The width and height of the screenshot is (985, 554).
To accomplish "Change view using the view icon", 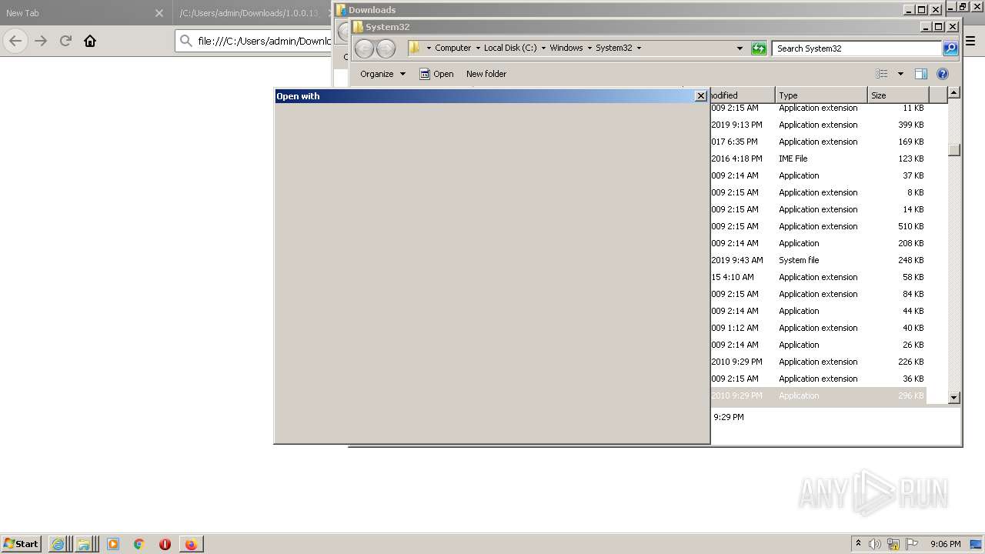I will coord(882,74).
